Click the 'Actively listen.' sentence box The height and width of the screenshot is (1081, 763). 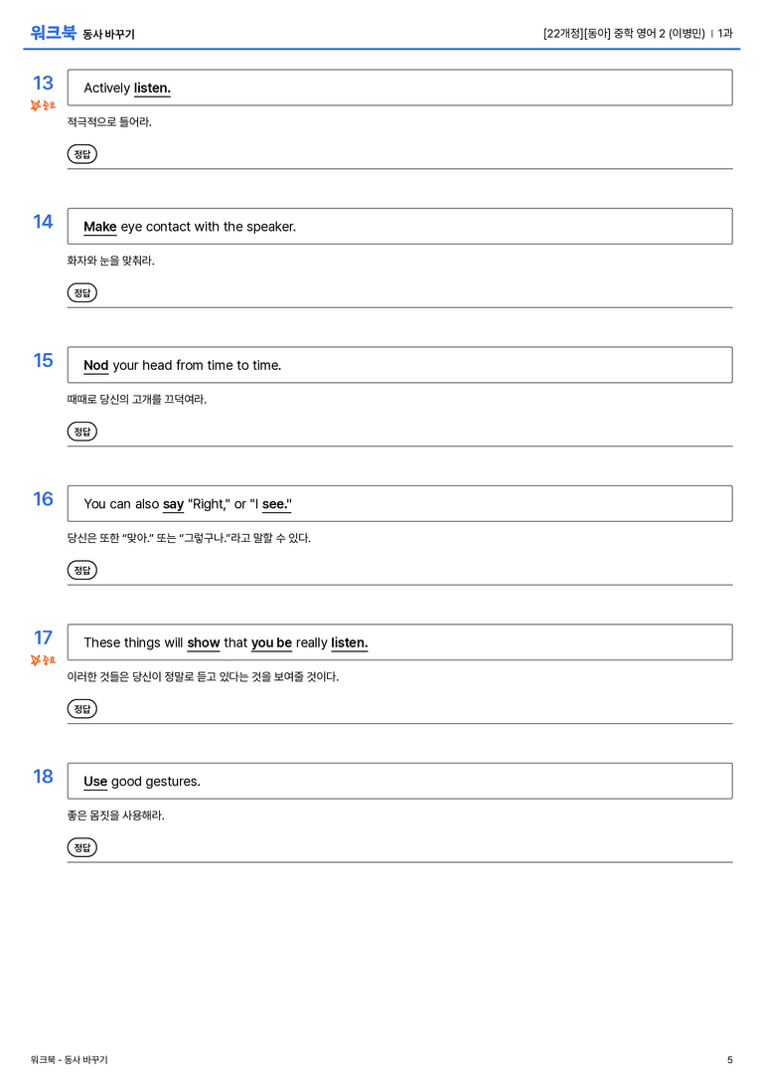(399, 88)
